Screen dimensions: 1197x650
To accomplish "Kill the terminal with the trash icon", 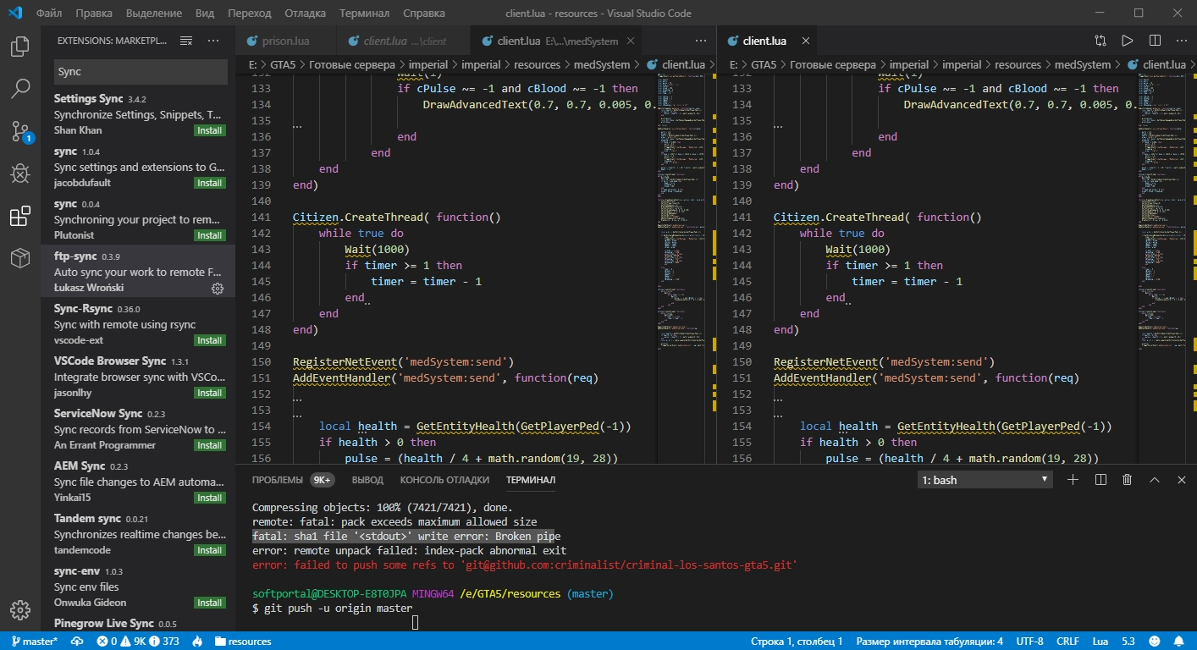I will click(1127, 480).
